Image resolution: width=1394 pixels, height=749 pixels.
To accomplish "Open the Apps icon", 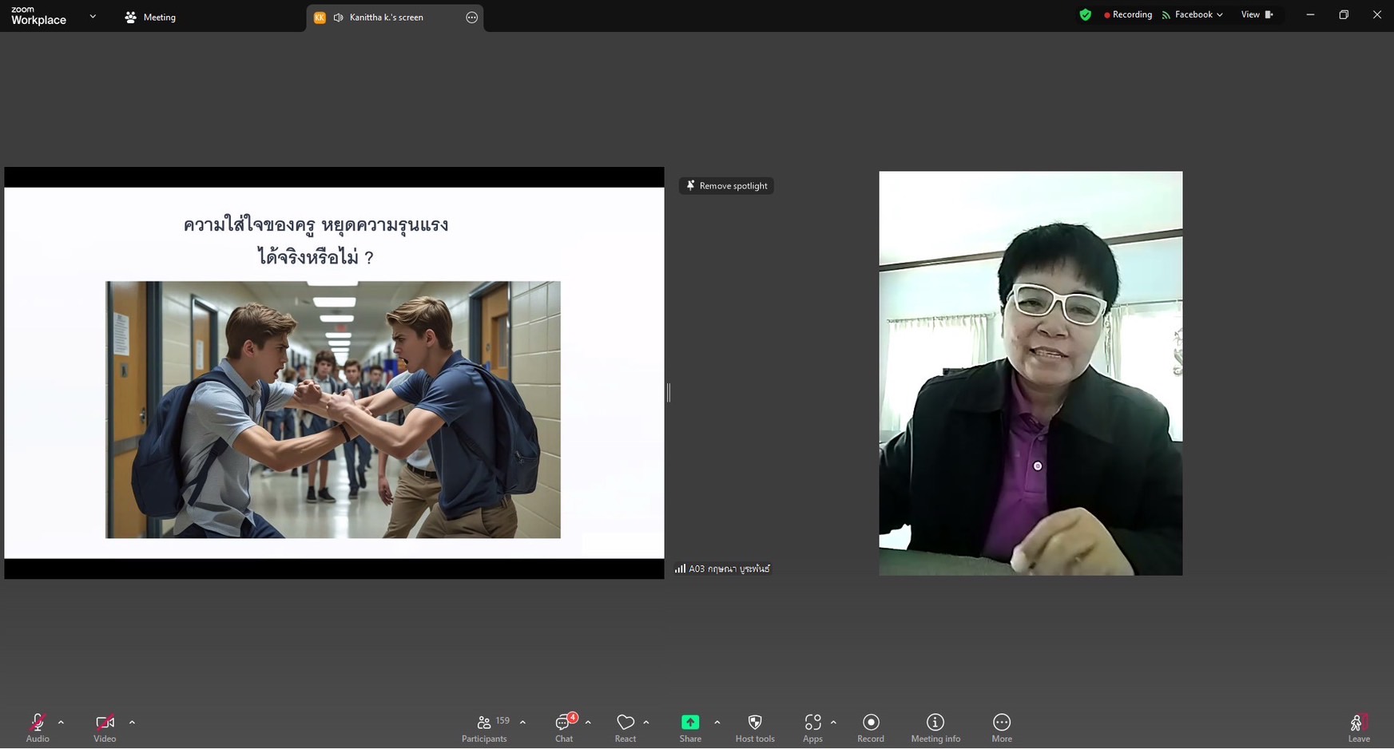I will (812, 723).
